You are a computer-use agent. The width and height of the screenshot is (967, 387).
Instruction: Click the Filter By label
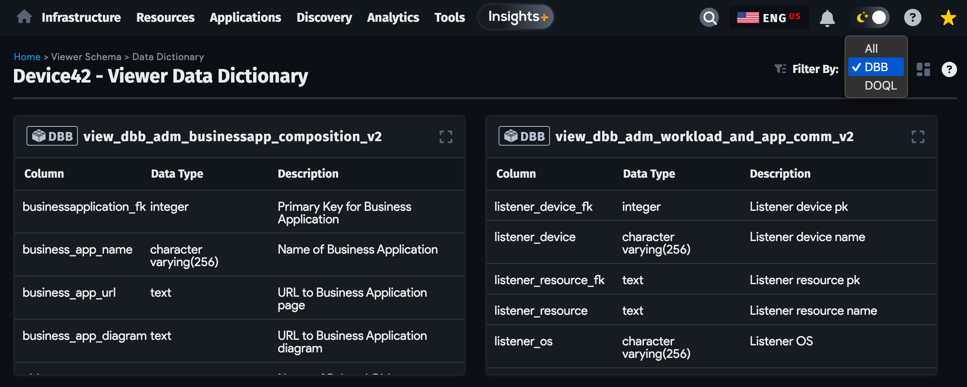click(815, 69)
